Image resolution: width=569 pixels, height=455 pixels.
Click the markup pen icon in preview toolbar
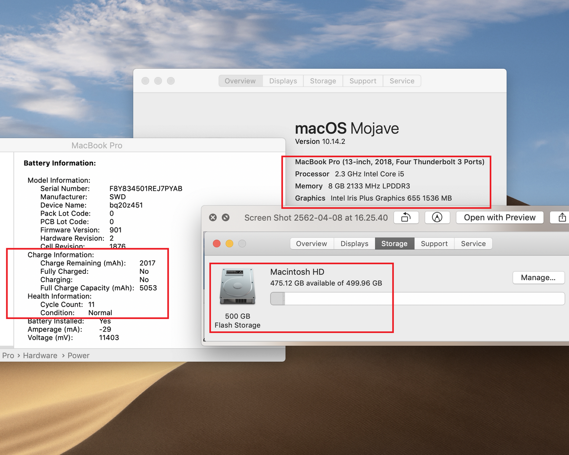437,217
